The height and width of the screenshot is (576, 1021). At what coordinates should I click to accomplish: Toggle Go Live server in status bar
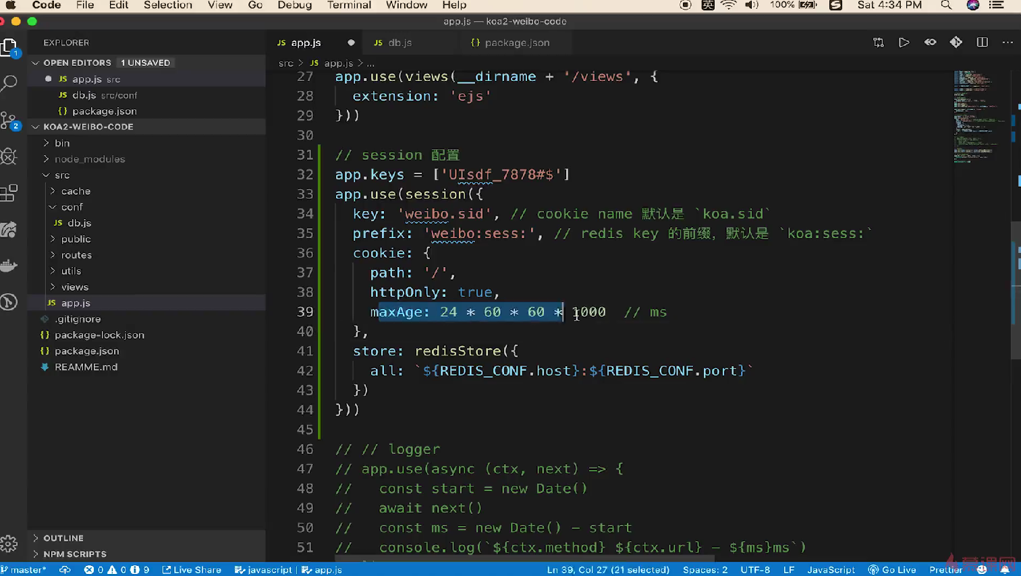coord(892,570)
